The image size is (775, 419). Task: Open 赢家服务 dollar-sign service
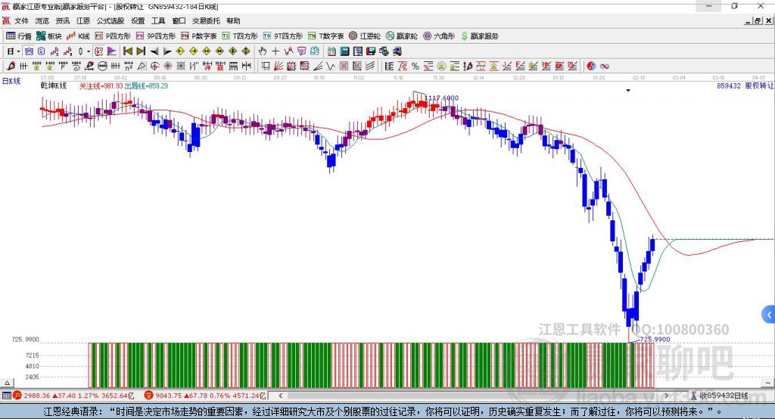click(x=479, y=36)
